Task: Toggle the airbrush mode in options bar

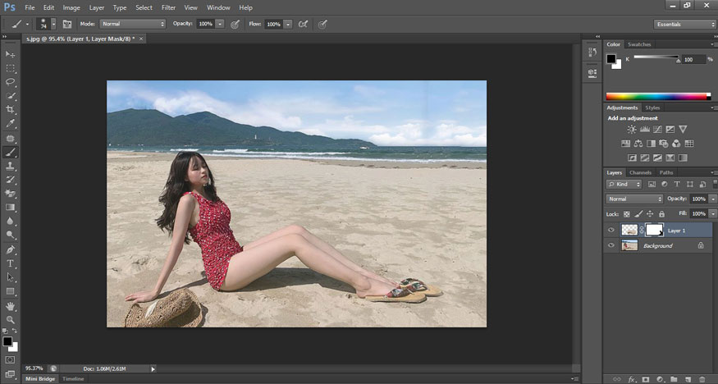Action: click(304, 24)
